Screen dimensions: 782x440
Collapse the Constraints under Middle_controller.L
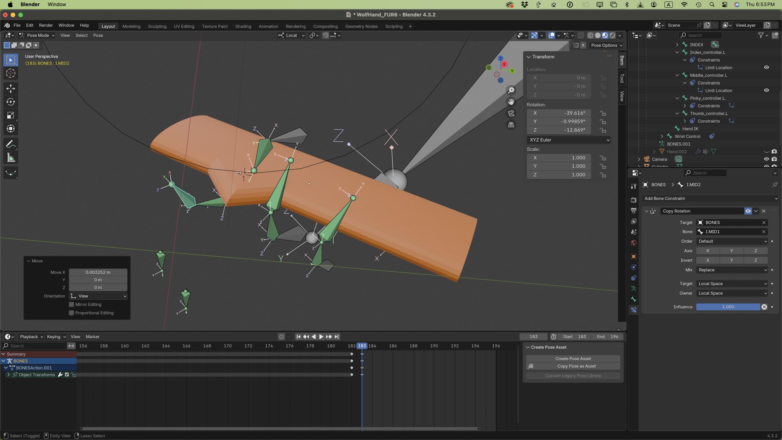pos(685,83)
